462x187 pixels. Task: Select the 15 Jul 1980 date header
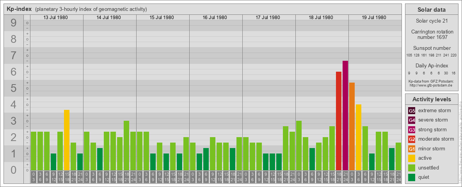pyautogui.click(x=162, y=18)
